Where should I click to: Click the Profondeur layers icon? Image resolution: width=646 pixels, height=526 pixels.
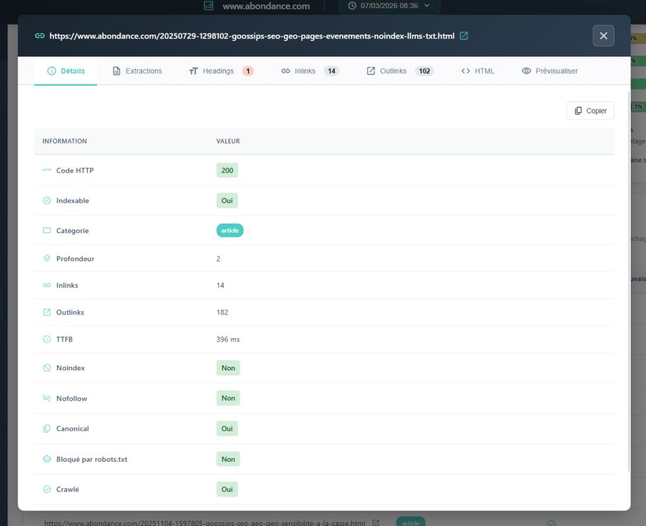pos(47,258)
